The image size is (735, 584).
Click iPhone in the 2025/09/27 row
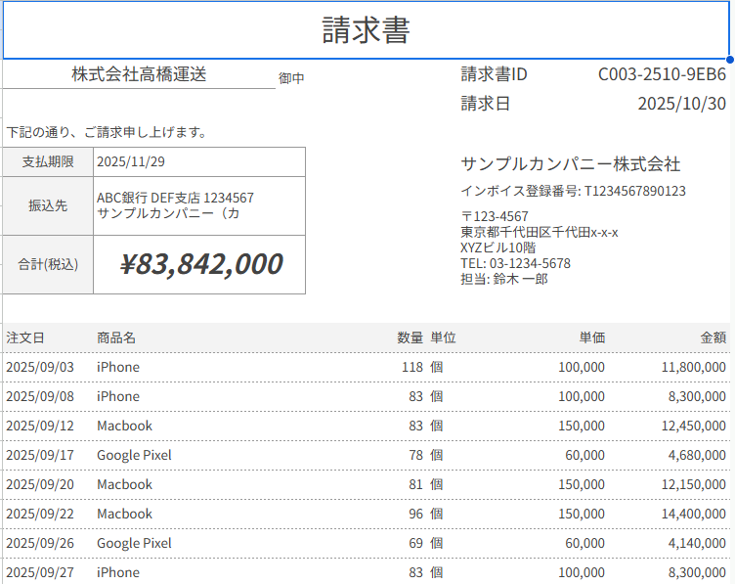[x=118, y=572]
